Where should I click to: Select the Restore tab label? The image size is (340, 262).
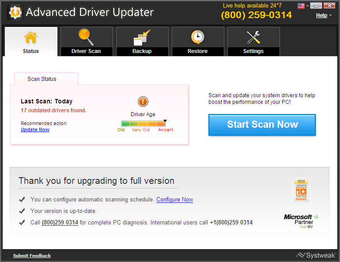pyautogui.click(x=197, y=51)
